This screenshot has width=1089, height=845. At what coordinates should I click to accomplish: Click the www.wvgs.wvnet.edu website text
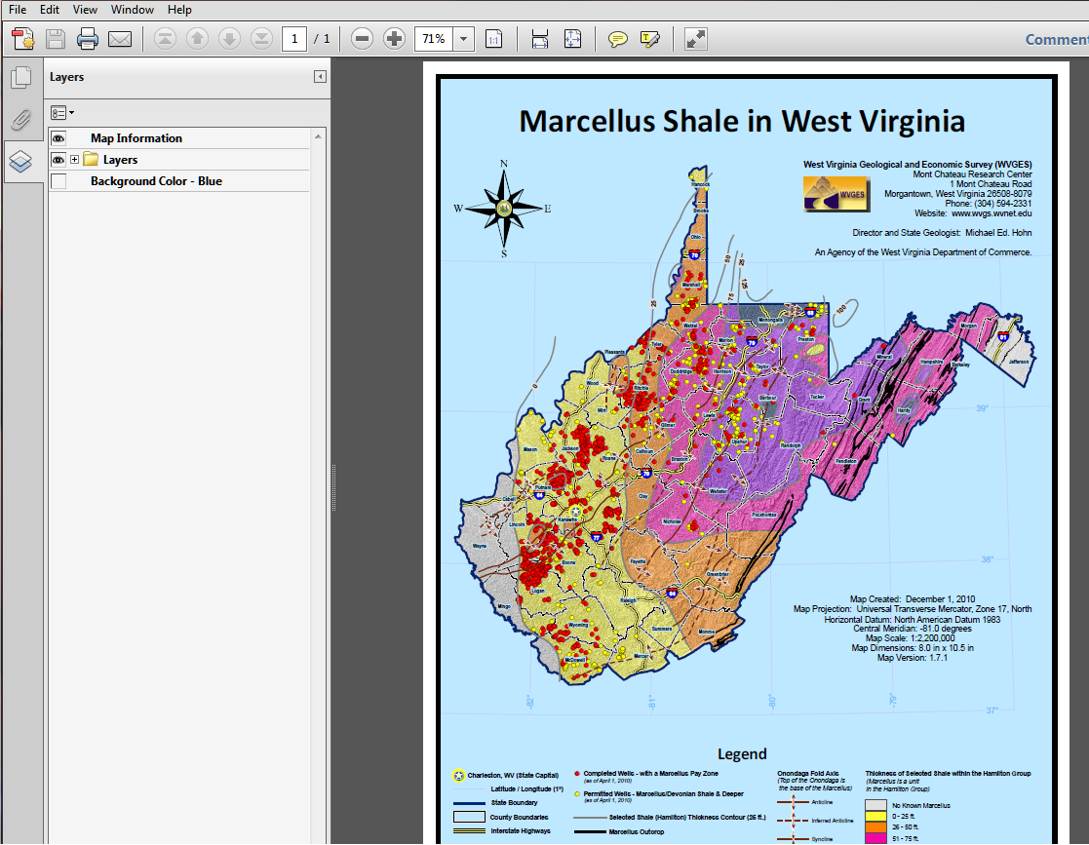click(x=992, y=213)
